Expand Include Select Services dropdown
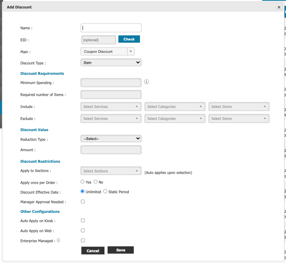 pos(111,107)
